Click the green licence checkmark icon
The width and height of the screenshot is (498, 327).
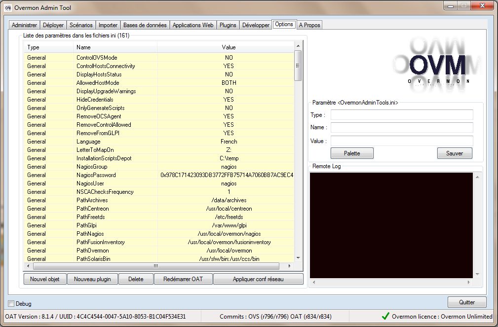pyautogui.click(x=385, y=316)
